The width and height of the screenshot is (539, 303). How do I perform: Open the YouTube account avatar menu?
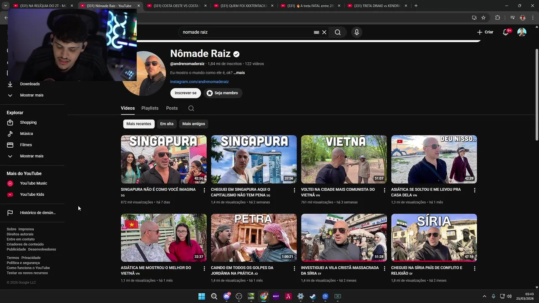point(522,32)
